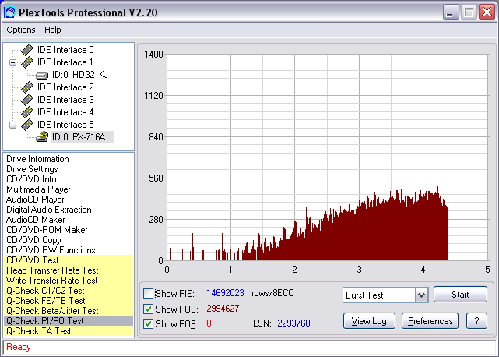Open Drive Settings
499x357 pixels.
click(x=32, y=169)
